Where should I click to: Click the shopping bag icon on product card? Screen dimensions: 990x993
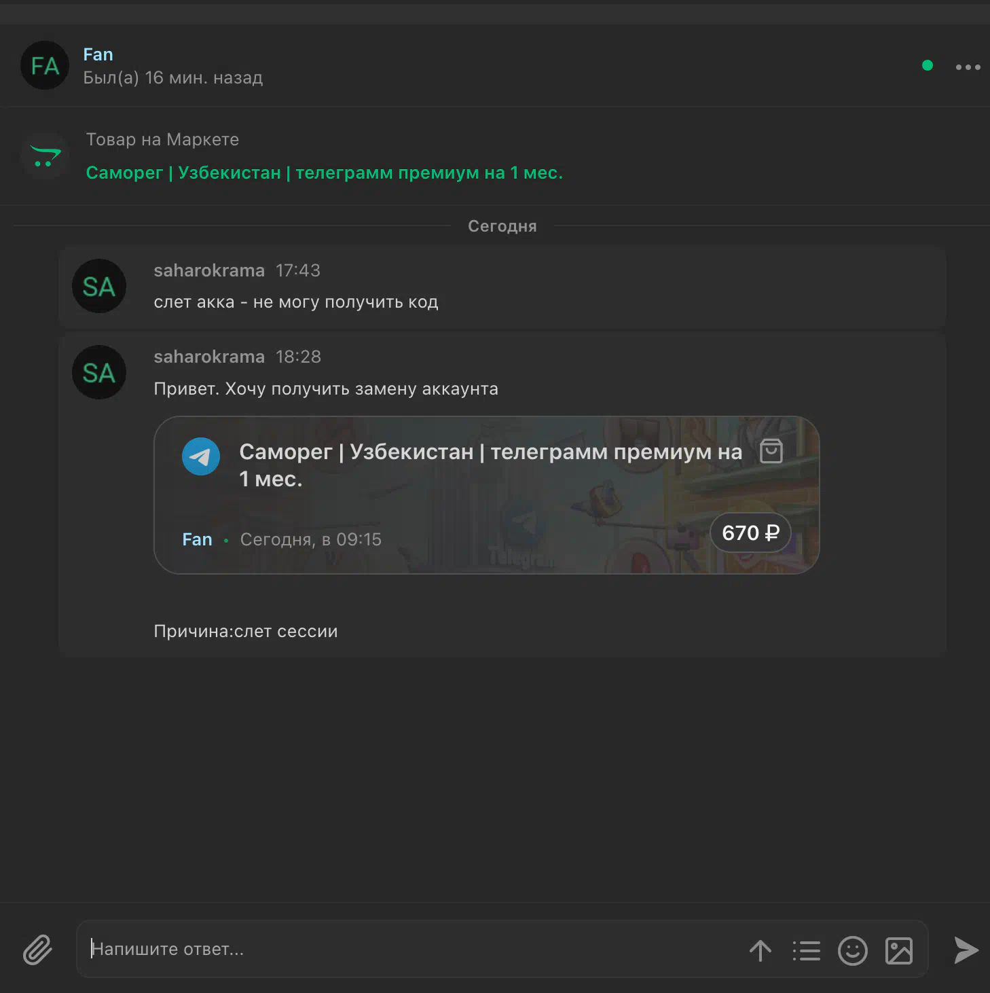771,450
